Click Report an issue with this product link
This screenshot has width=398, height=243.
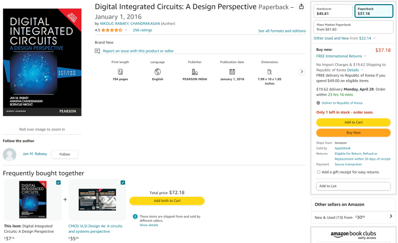(138, 51)
